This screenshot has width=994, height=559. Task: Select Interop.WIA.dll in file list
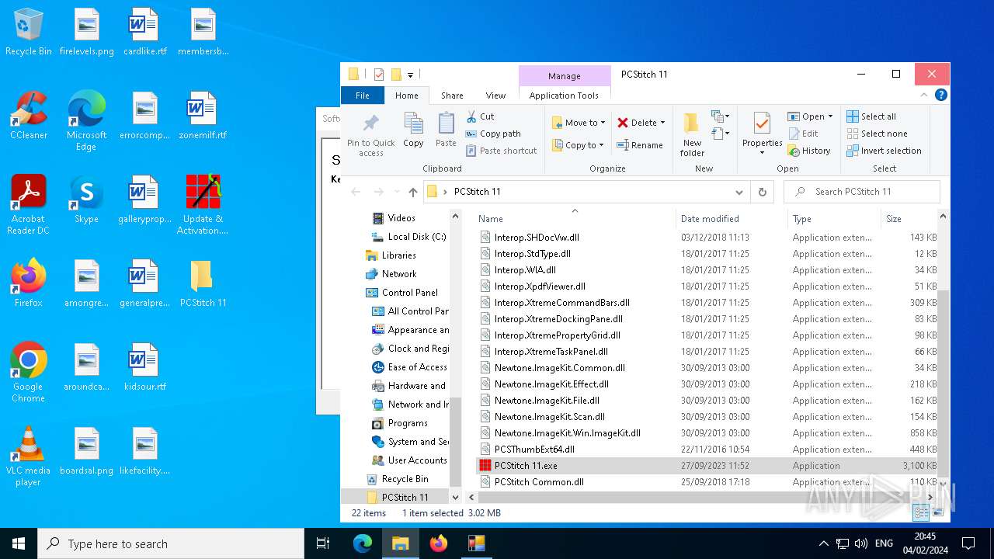pos(706,270)
